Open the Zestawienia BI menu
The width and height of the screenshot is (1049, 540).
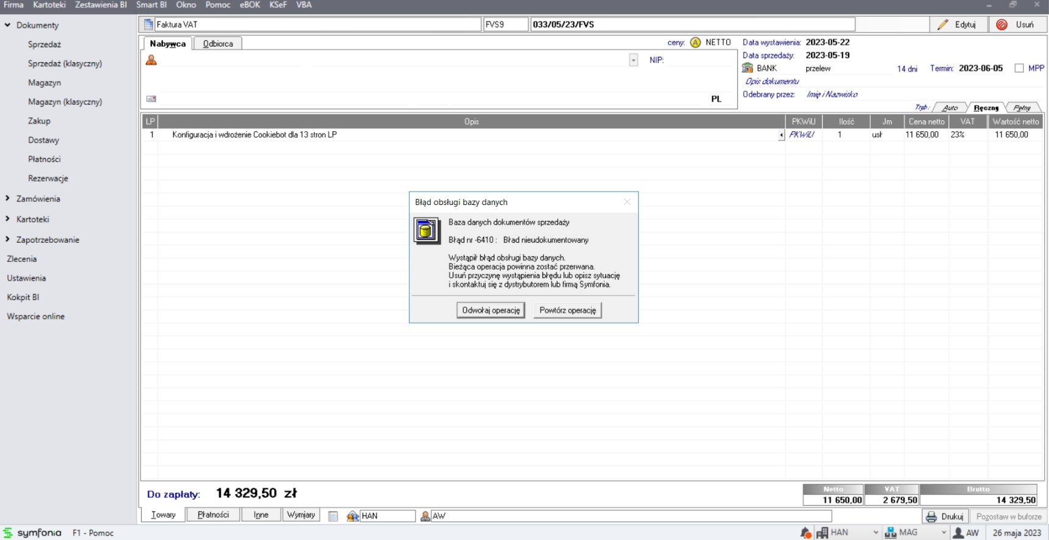[101, 5]
